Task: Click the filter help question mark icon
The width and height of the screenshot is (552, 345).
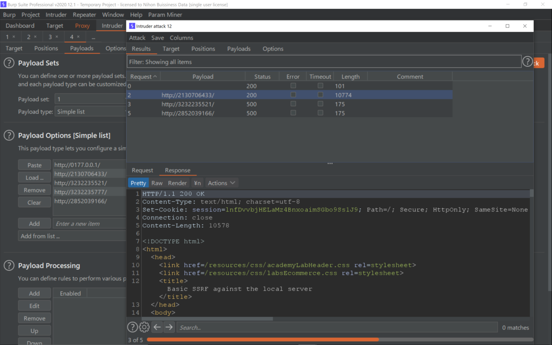Action: 528,62
